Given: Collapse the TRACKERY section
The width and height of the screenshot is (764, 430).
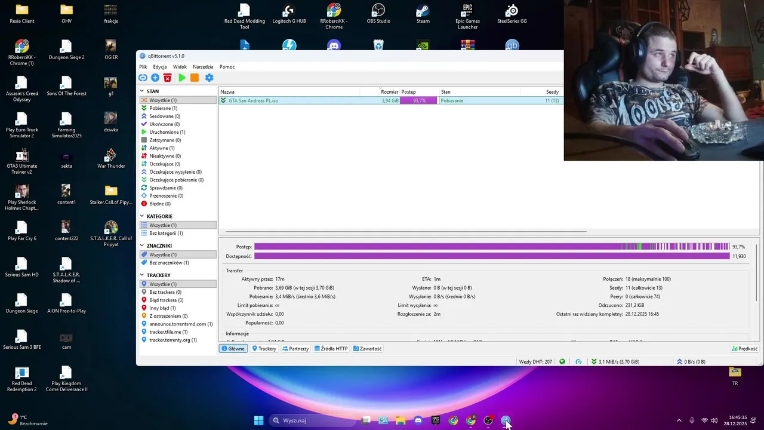Looking at the screenshot, I should (142, 275).
